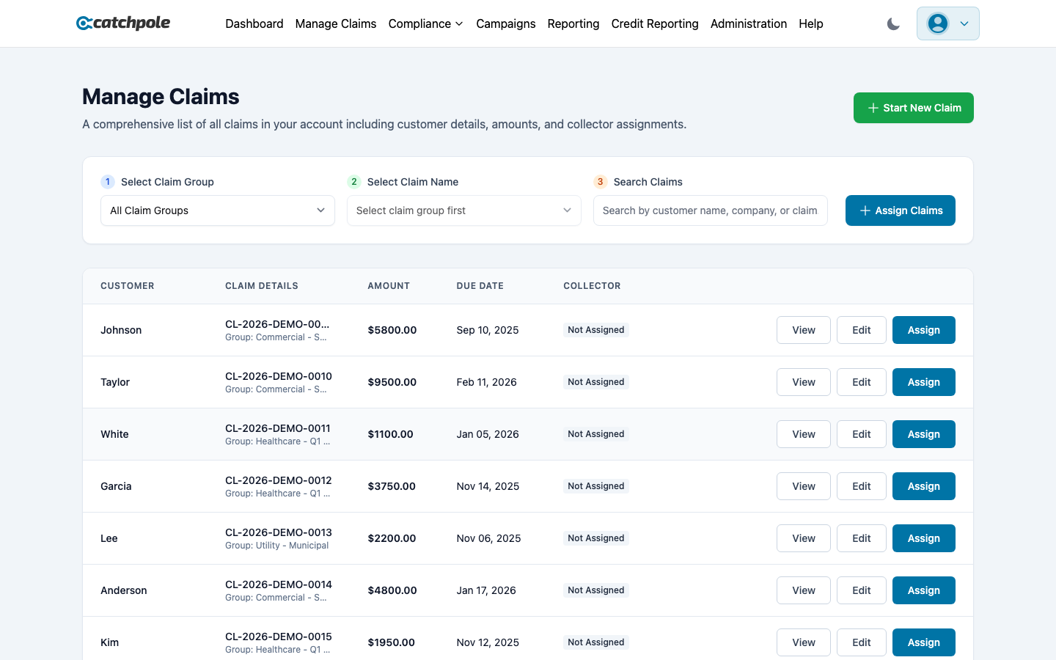
Task: Click the plus icon on Assign Claims
Action: tap(864, 210)
